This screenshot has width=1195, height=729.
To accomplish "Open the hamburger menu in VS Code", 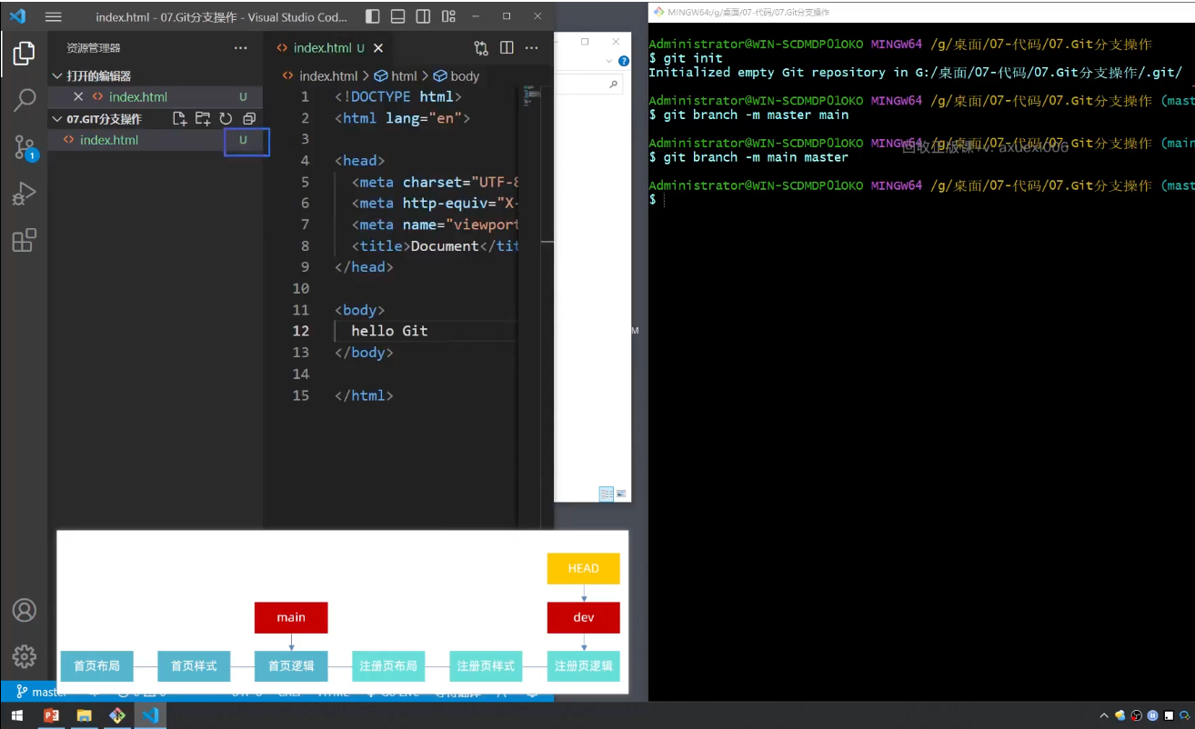I will 55,16.
